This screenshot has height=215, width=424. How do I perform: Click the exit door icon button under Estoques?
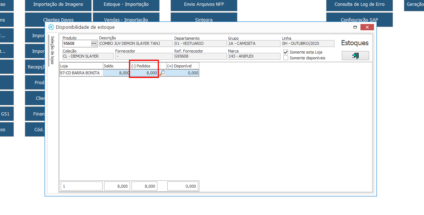pyautogui.click(x=355, y=55)
